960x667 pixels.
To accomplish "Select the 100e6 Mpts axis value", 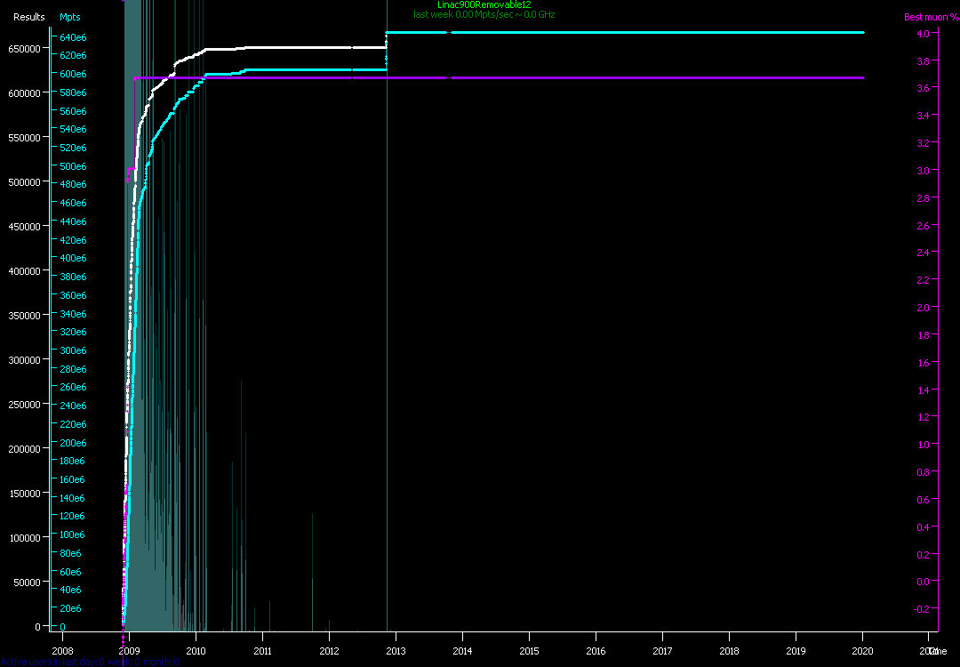I will point(72,535).
